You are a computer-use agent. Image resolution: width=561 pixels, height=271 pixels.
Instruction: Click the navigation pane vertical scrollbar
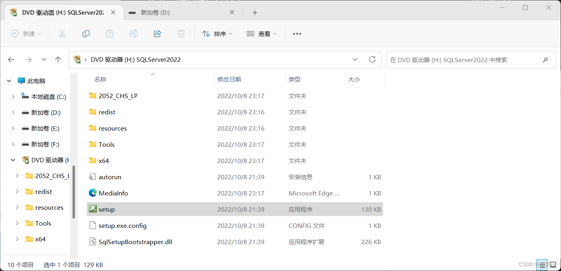(x=74, y=192)
